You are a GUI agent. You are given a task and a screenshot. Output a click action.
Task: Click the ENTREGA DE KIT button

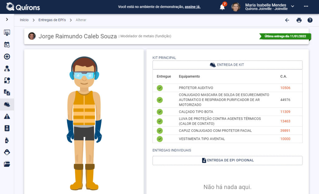pyautogui.click(x=227, y=65)
